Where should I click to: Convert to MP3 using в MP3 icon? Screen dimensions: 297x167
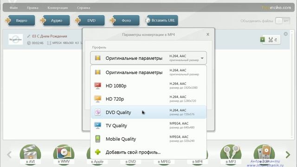pos(231,154)
